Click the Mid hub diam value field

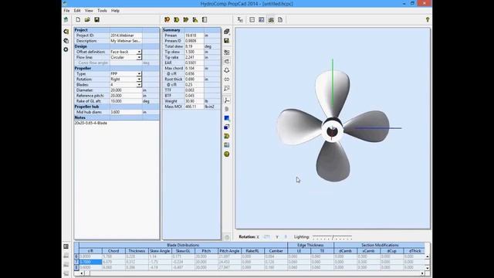pos(126,112)
